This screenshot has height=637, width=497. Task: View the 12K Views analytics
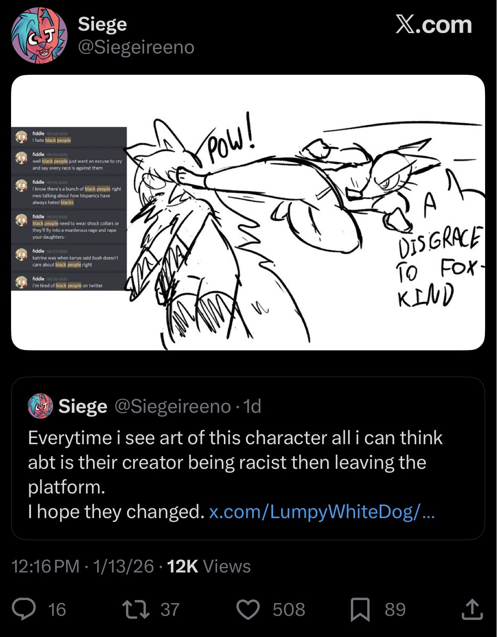(209, 566)
